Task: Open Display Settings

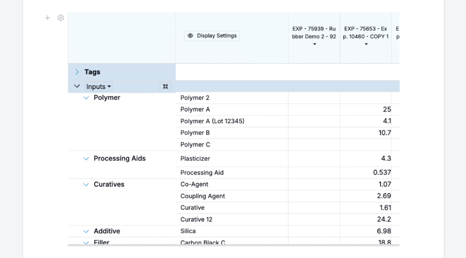Action: pyautogui.click(x=212, y=36)
